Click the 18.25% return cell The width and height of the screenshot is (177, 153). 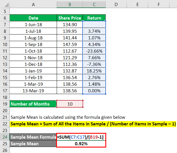pos(94,71)
